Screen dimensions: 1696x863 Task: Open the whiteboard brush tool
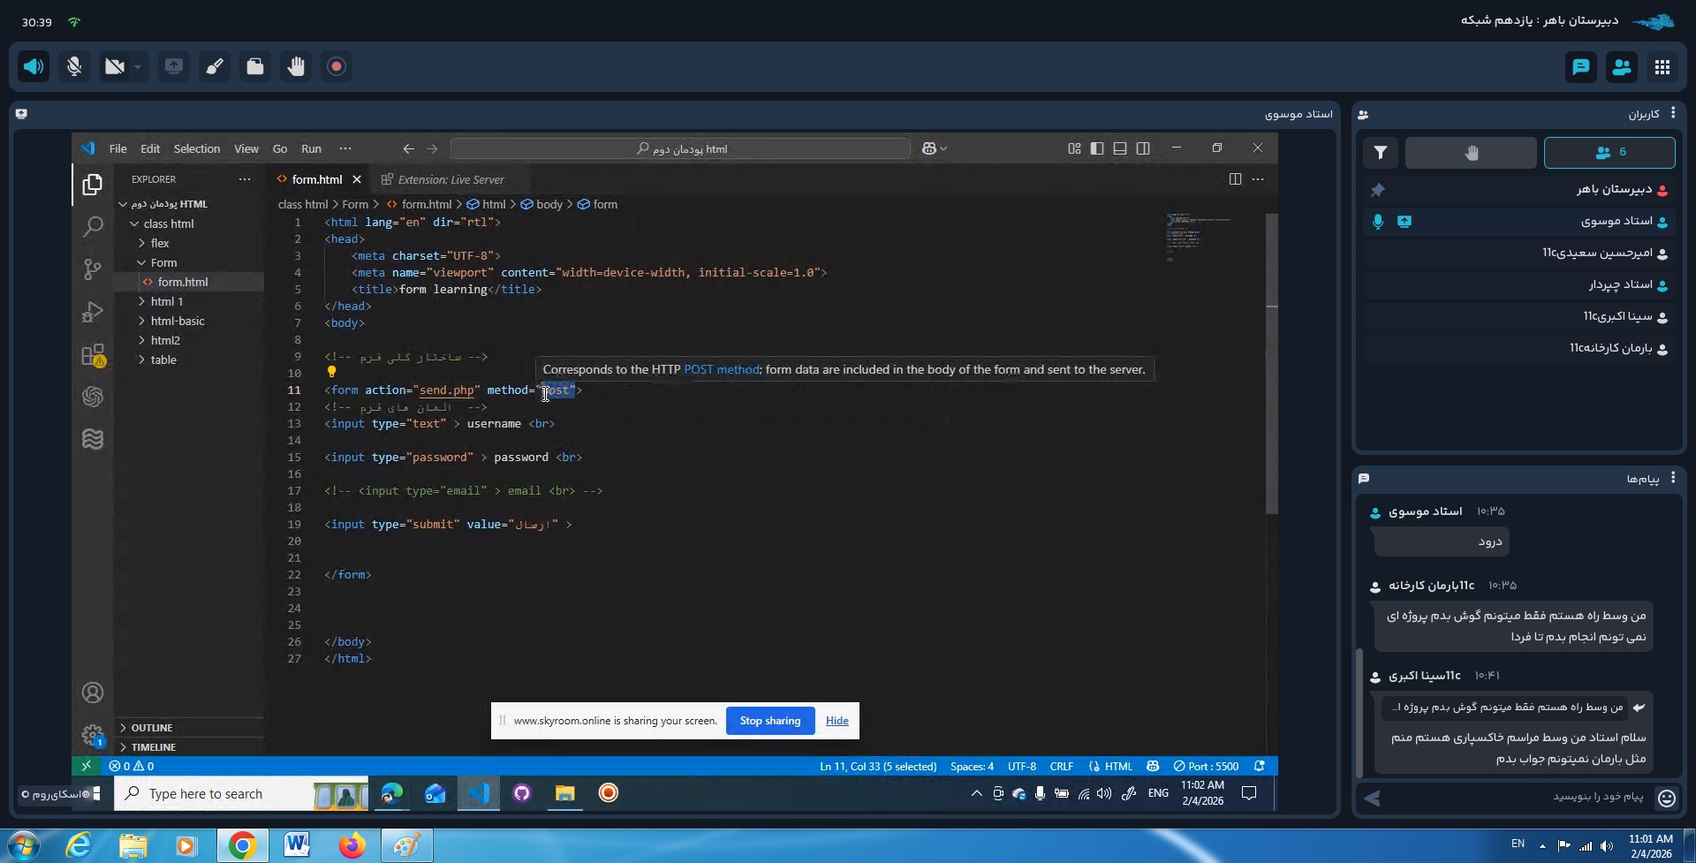click(x=215, y=66)
